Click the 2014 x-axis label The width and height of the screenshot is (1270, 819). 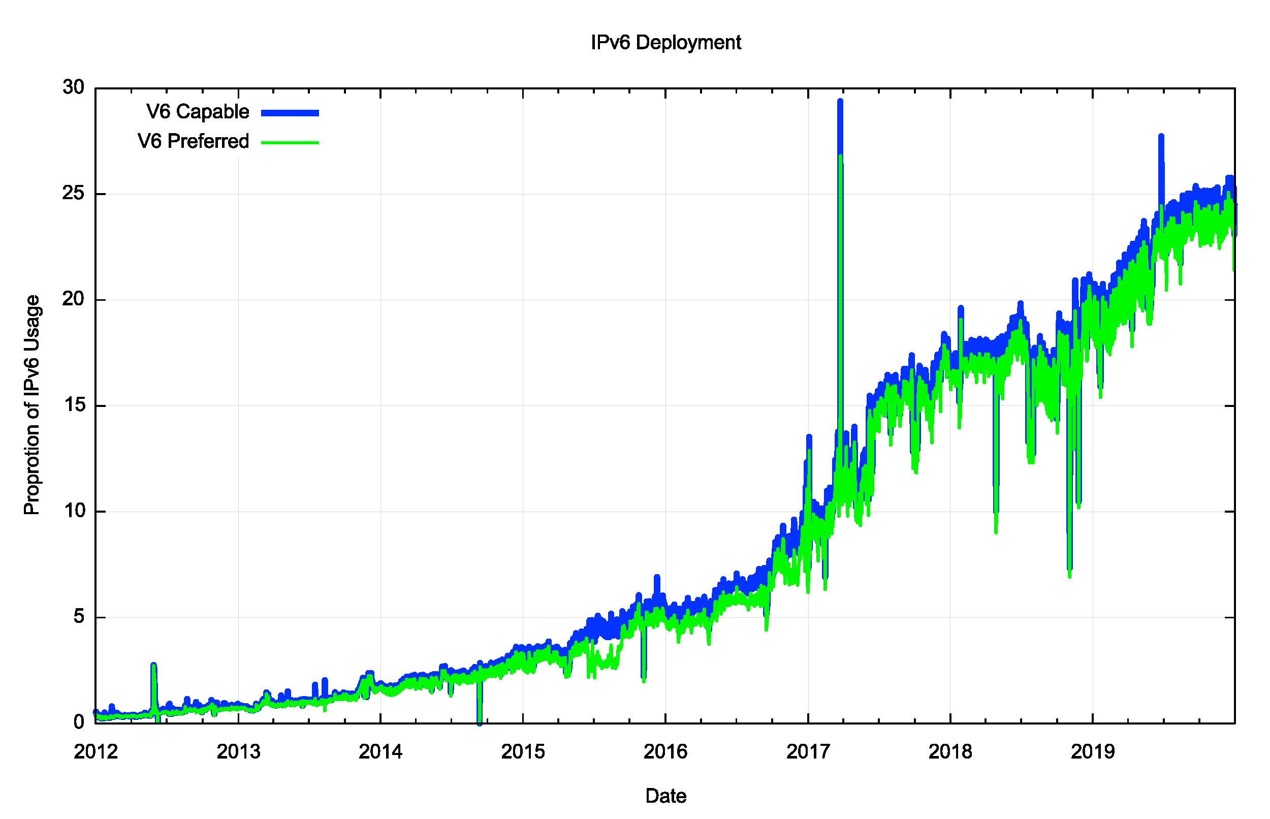[x=380, y=751]
